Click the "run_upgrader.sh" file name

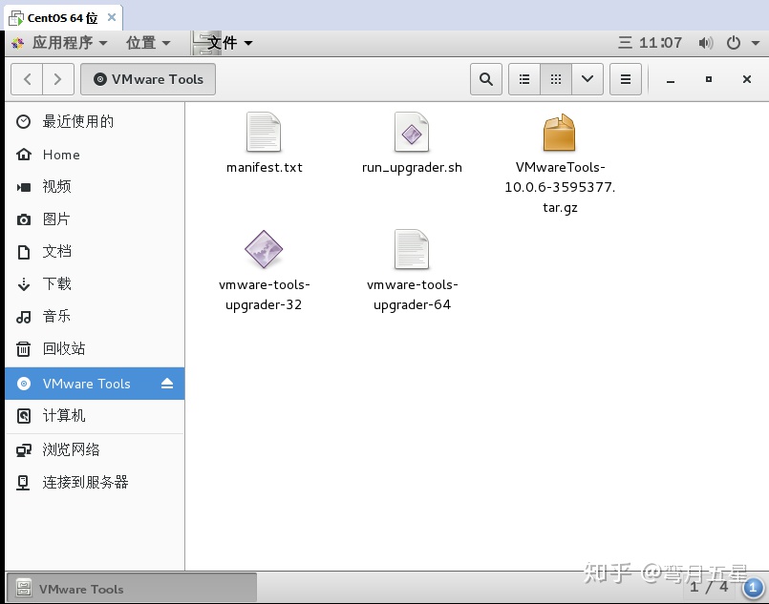click(x=412, y=168)
